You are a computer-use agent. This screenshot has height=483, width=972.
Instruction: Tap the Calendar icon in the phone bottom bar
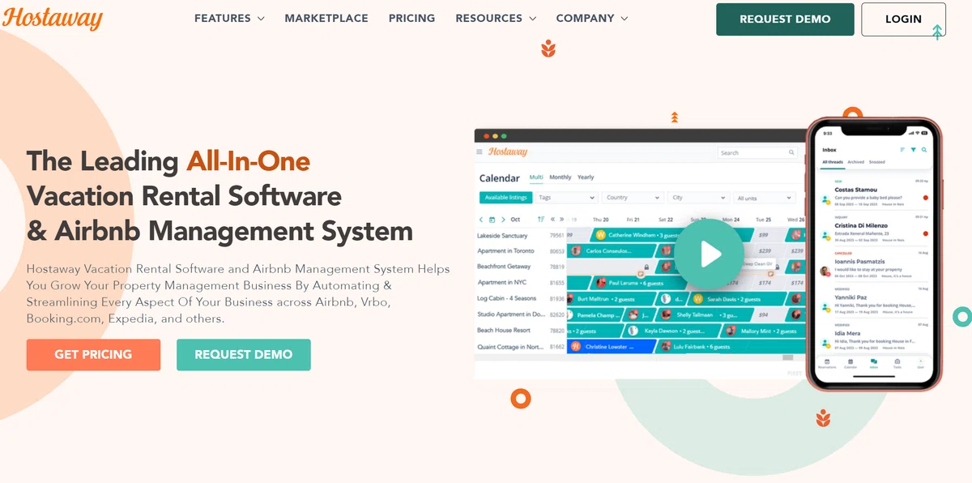click(x=850, y=363)
